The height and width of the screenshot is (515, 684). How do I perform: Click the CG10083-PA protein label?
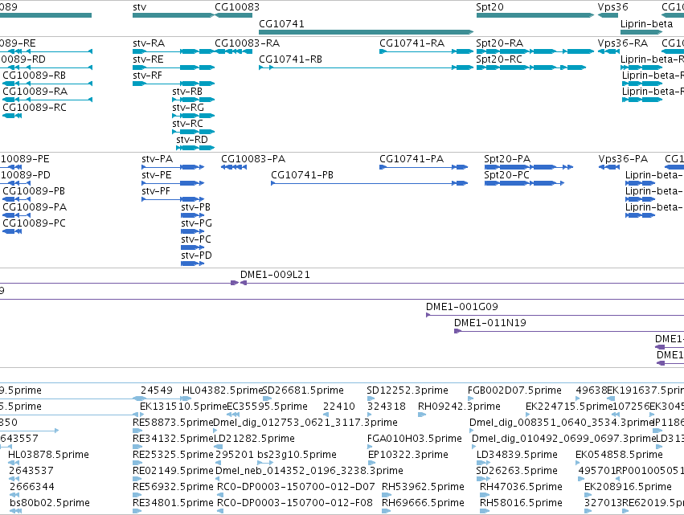pos(253,159)
